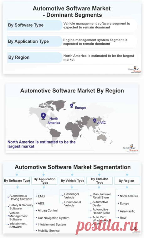Click the Automotive Software Market By Region title
144x238 pixels.
[x=72, y=91]
